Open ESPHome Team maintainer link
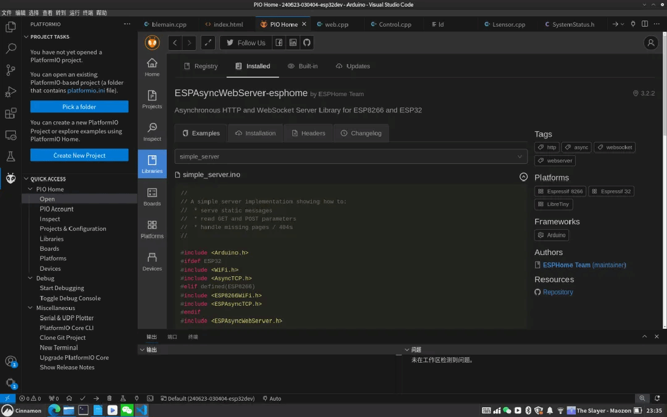Image resolution: width=667 pixels, height=417 pixels. 584,265
